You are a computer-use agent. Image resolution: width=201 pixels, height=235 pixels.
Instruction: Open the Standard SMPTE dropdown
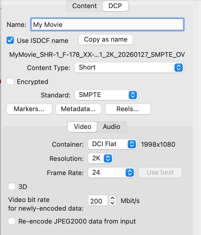[x=106, y=95]
